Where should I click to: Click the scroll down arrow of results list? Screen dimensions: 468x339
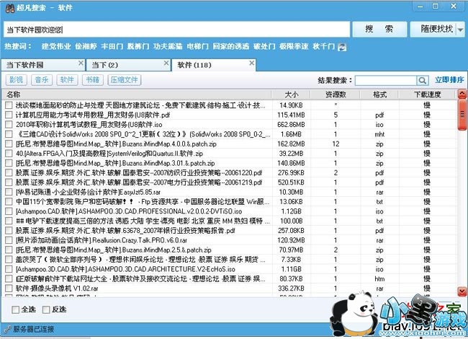(462, 291)
